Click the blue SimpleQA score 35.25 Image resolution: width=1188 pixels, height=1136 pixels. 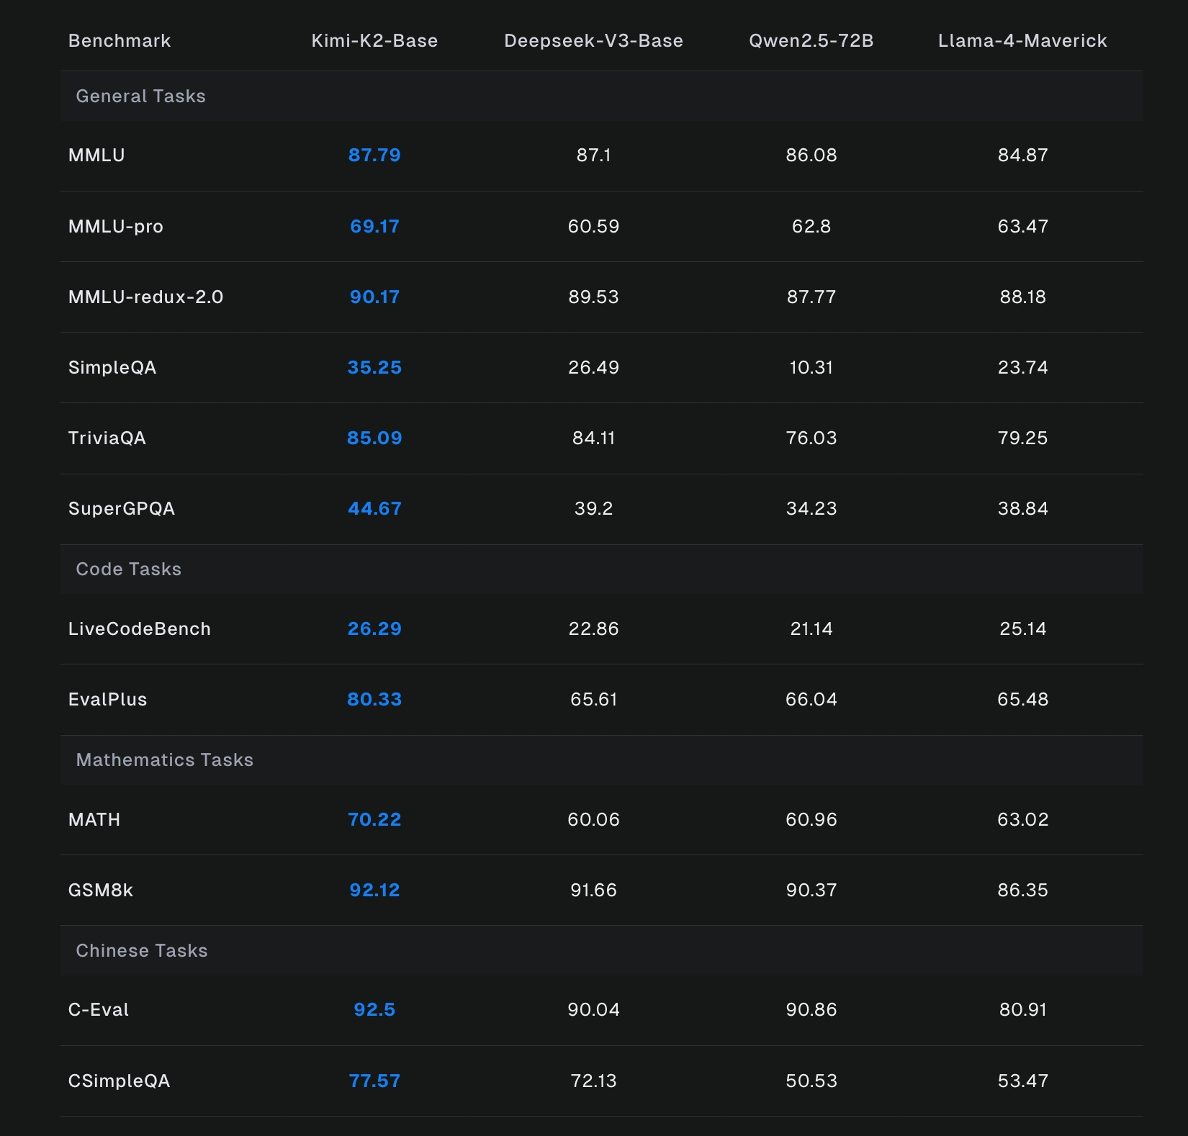(374, 368)
